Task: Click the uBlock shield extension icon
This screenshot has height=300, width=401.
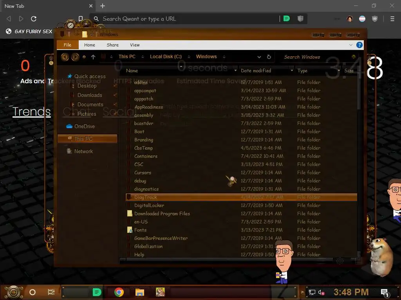Action: coord(375,19)
